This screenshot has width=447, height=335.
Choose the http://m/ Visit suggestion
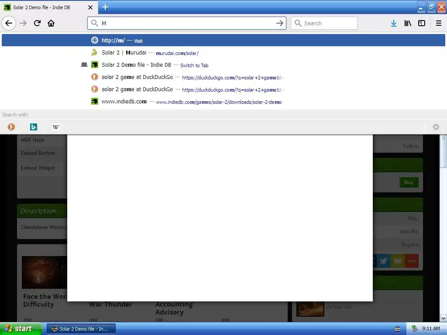coord(223,40)
